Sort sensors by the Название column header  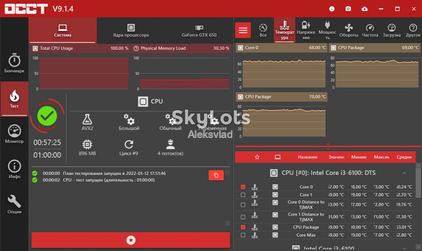(x=307, y=157)
